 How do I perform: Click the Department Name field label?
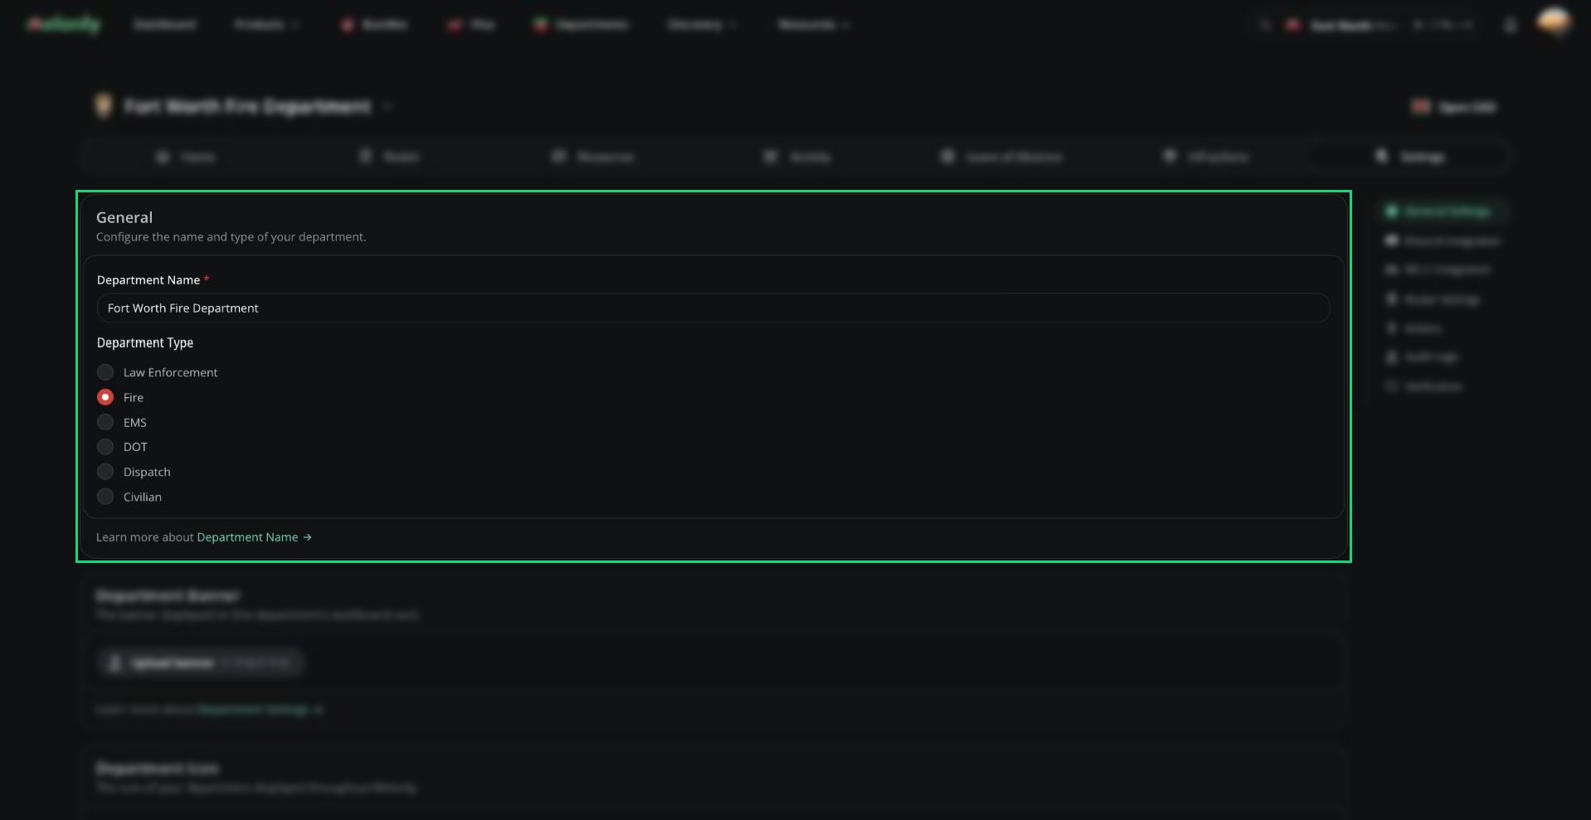(x=148, y=280)
